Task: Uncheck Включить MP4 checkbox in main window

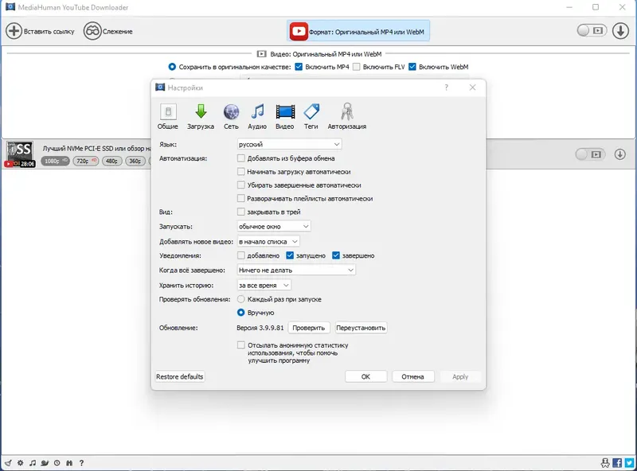Action: coord(299,67)
